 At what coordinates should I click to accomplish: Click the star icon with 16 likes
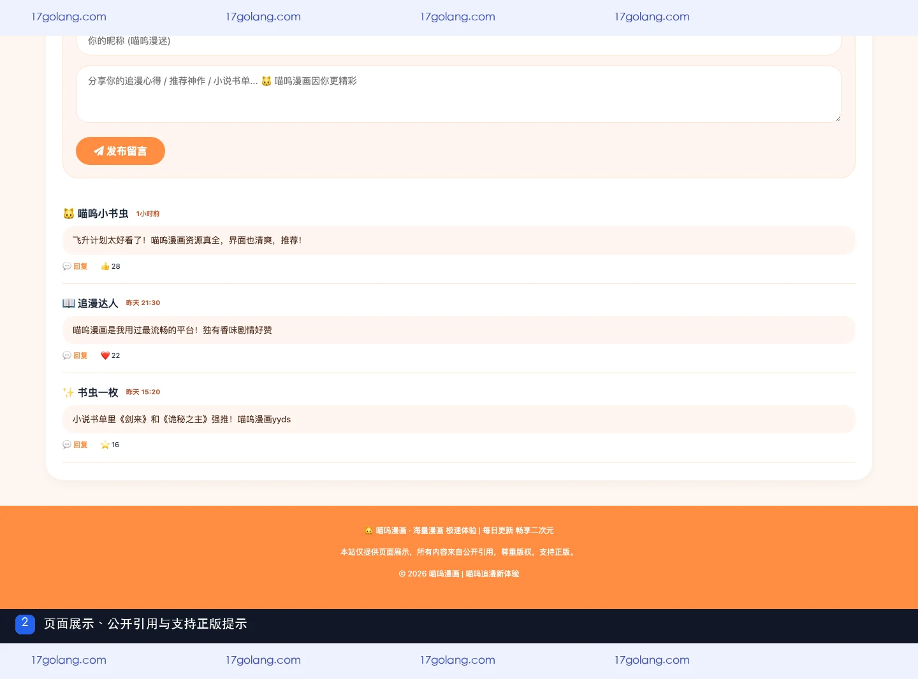(x=105, y=445)
